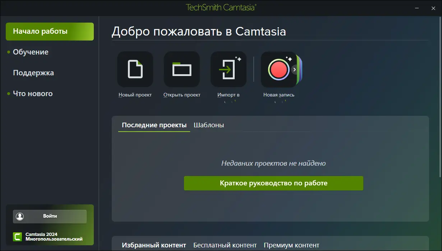Open the Поддержка section
The width and height of the screenshot is (442, 251).
coord(33,73)
